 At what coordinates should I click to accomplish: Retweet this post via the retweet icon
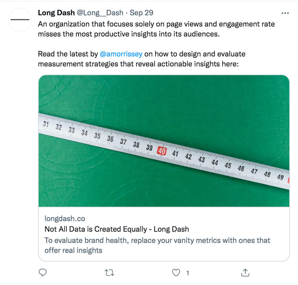coord(109,272)
